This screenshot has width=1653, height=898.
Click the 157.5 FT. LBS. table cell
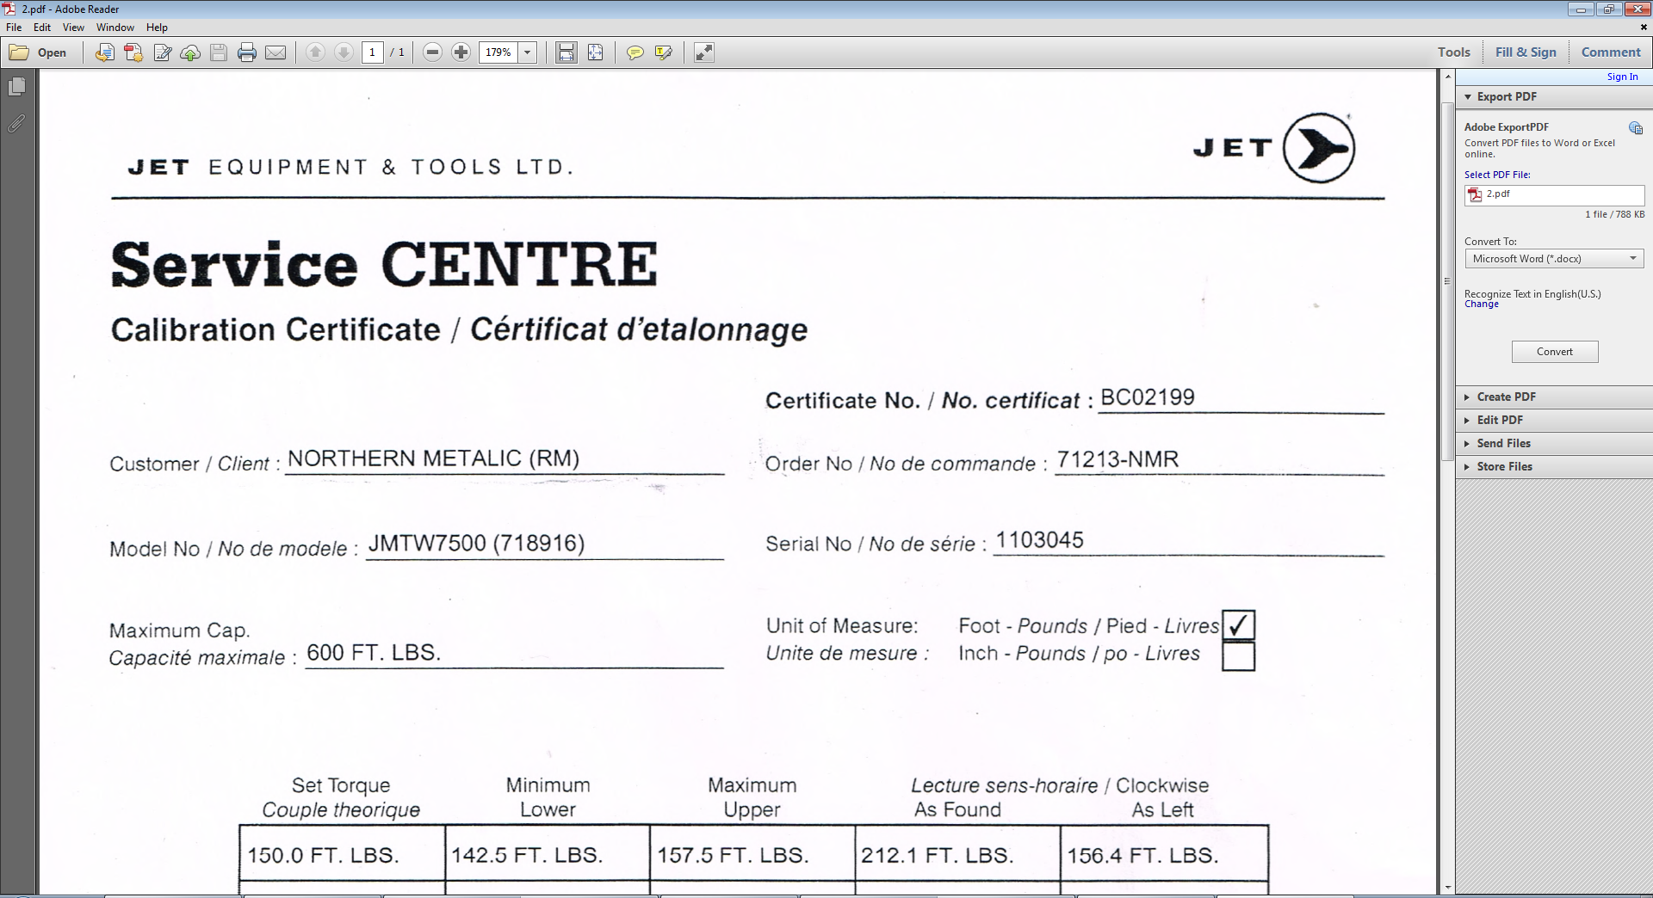tap(752, 853)
